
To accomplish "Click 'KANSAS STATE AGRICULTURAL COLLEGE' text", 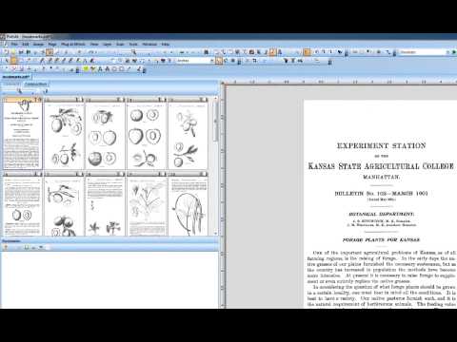I will 381,166.
